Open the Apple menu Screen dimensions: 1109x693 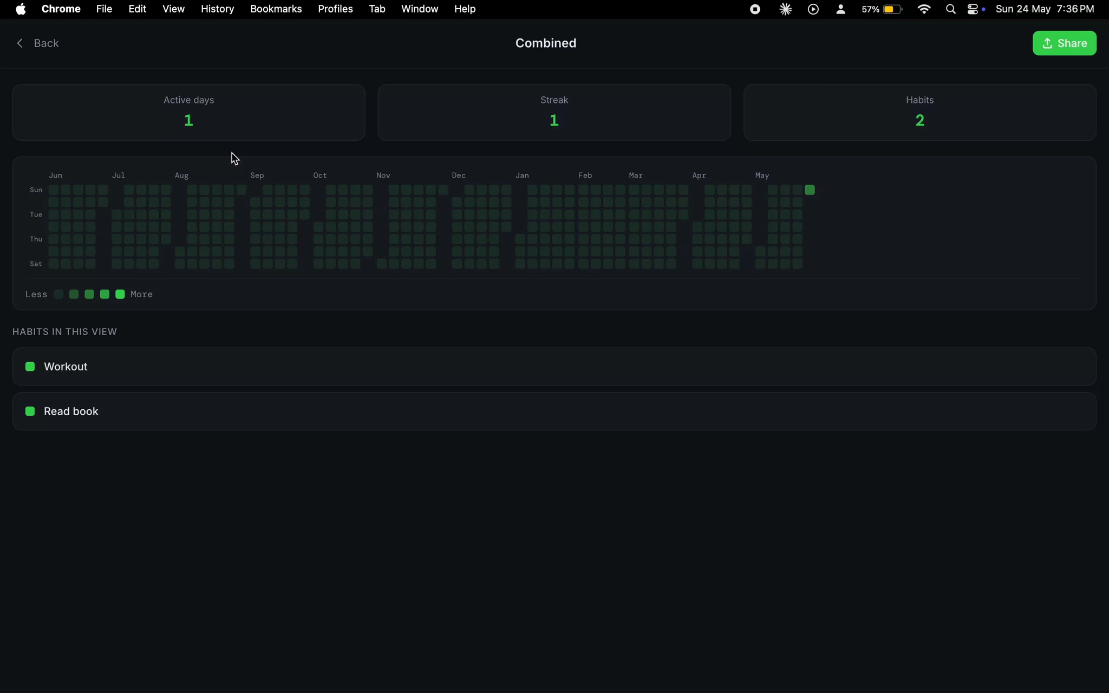[x=21, y=9]
